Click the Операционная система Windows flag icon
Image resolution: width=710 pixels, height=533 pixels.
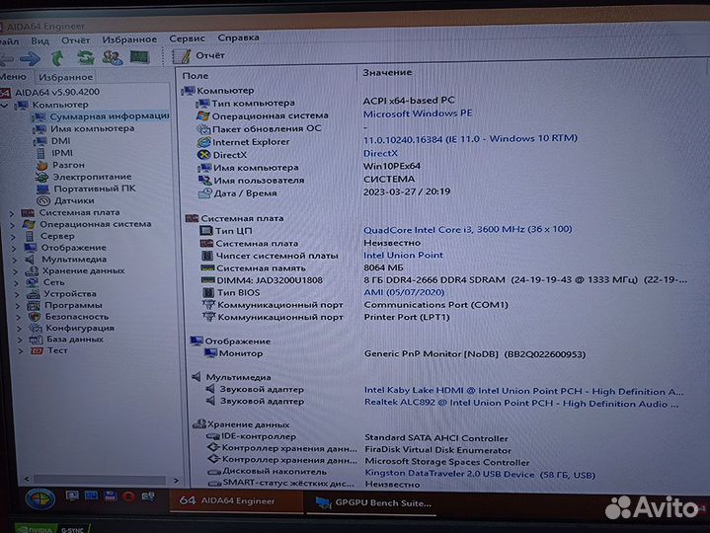[202, 115]
